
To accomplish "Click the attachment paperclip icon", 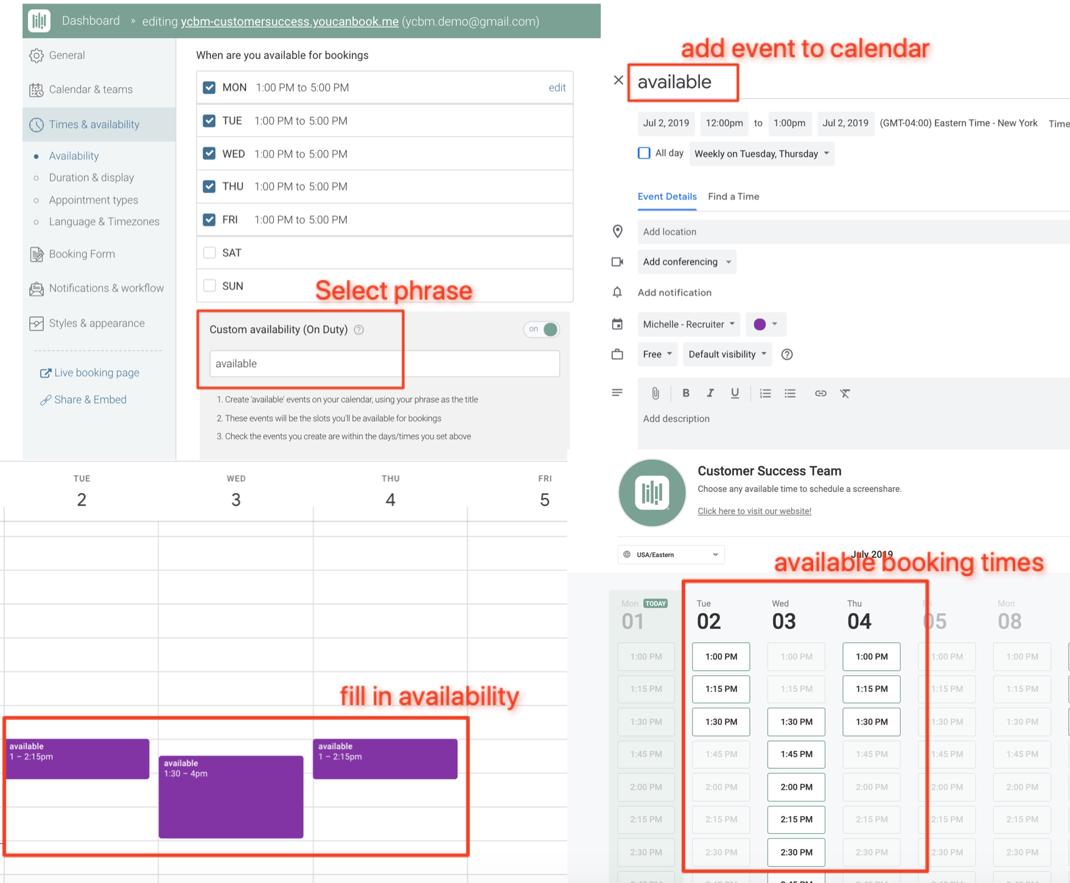I will pyautogui.click(x=656, y=393).
